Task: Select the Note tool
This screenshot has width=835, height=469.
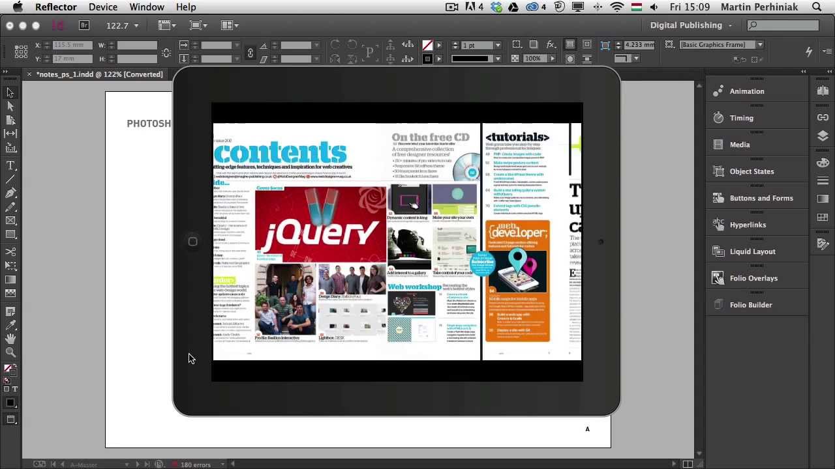Action: click(x=10, y=311)
